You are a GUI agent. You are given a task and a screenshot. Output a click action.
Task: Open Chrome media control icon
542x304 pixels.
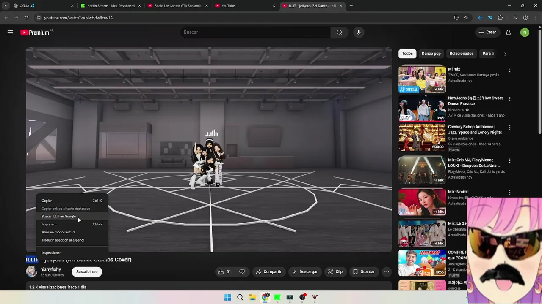click(515, 18)
